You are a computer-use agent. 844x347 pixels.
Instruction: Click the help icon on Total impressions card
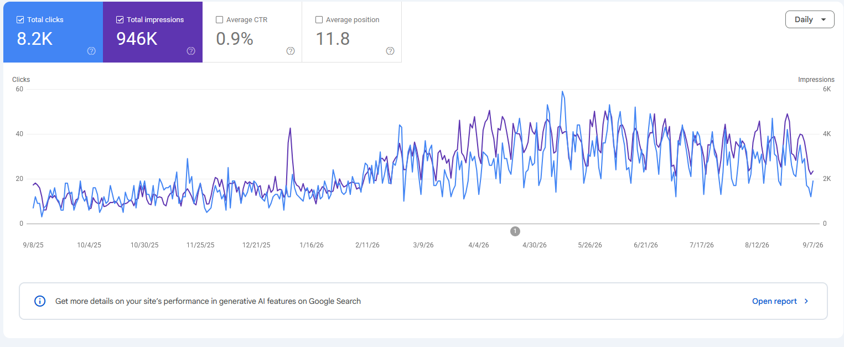tap(191, 51)
